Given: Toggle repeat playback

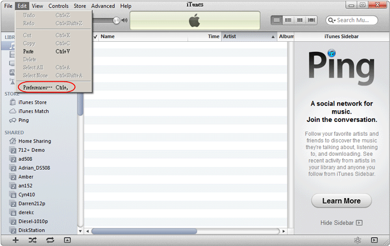Looking at the screenshot, I should pos(50,240).
